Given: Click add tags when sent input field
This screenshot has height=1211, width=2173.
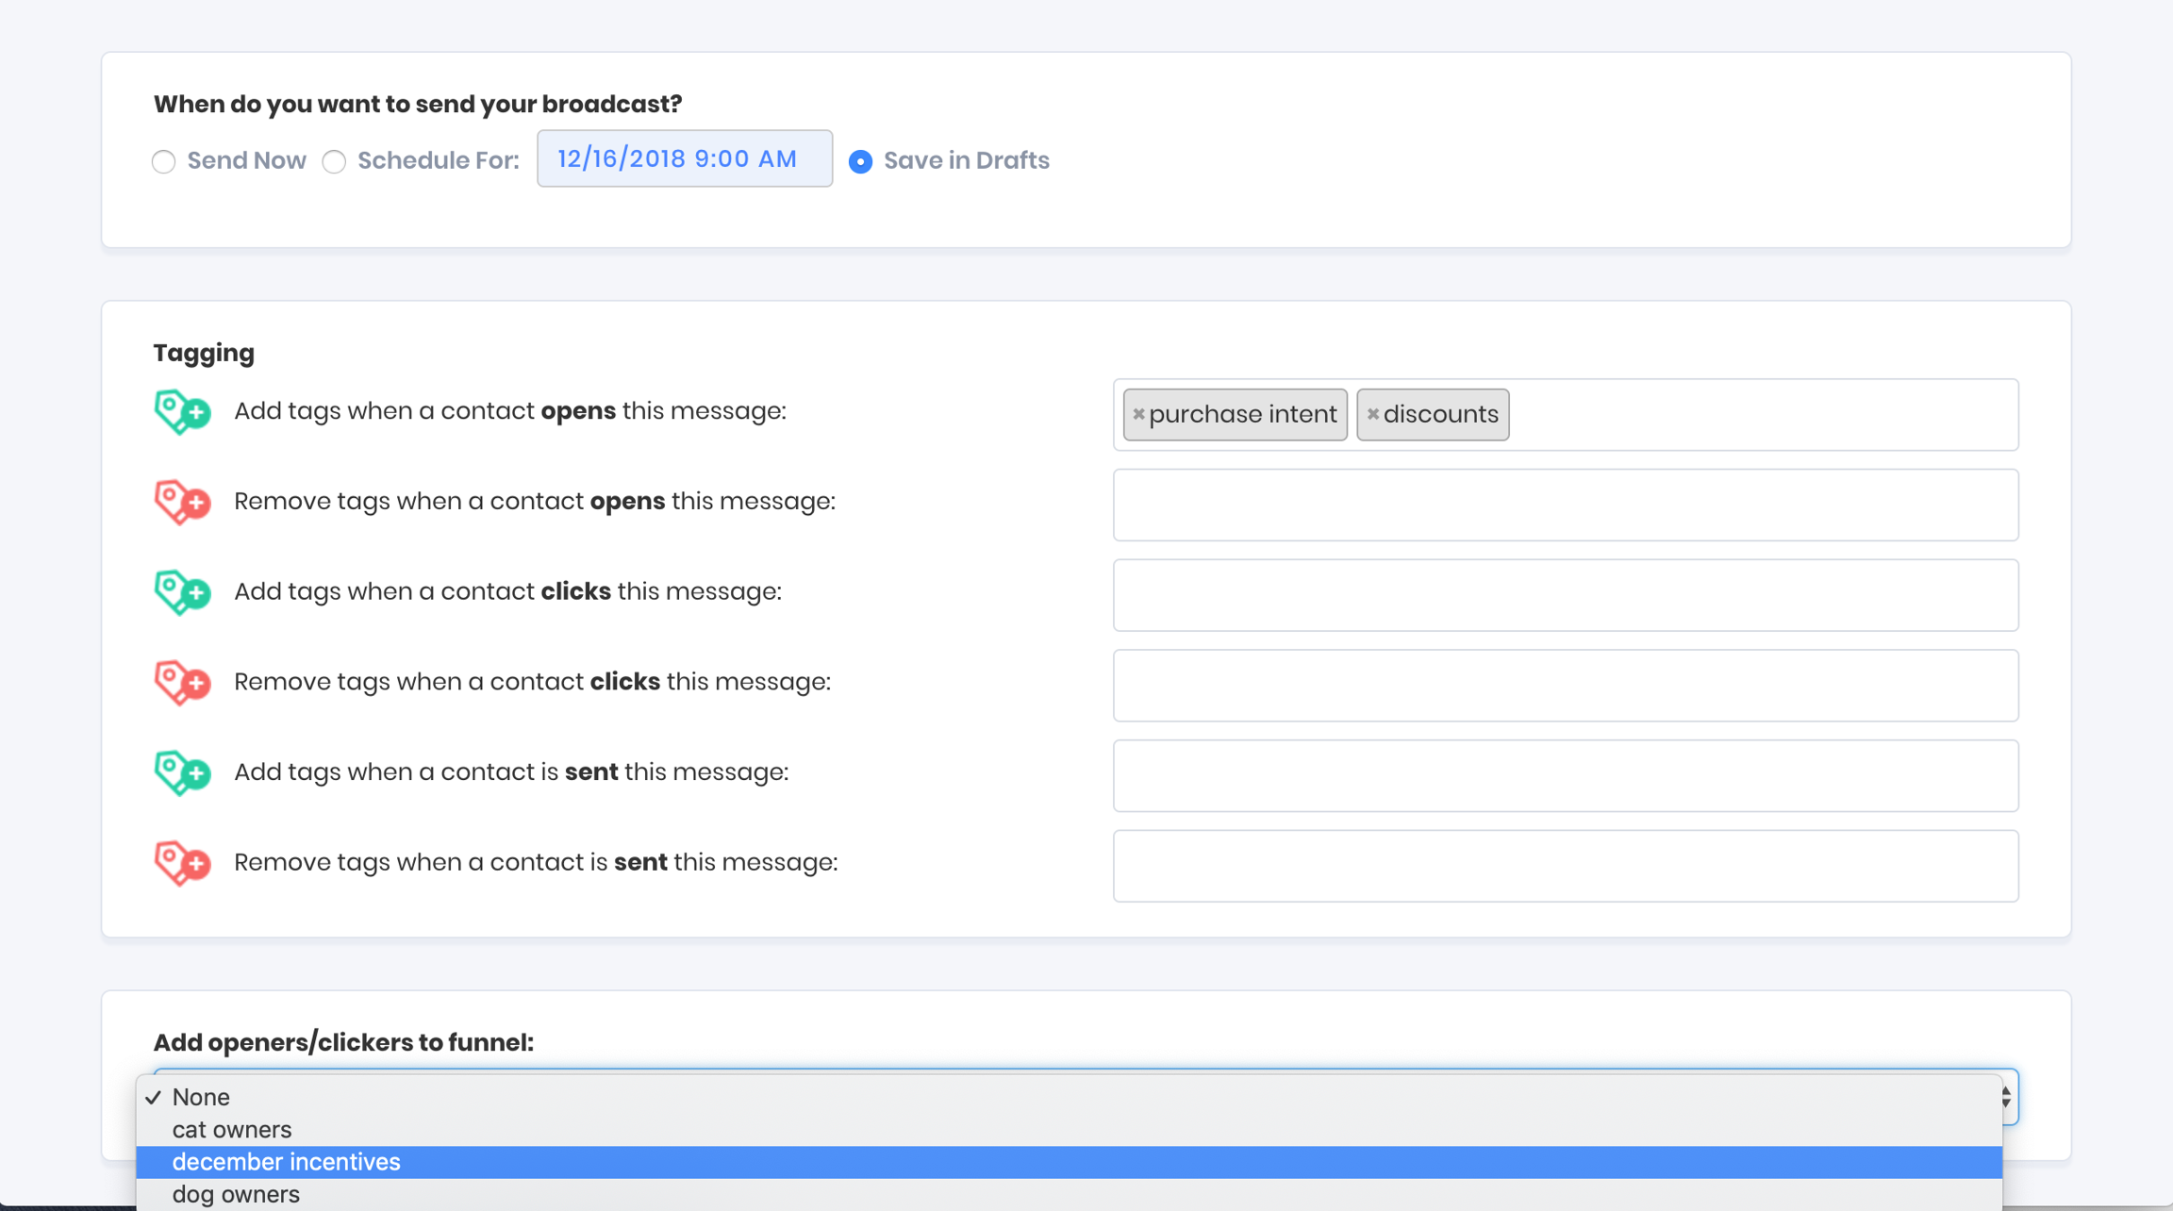Looking at the screenshot, I should [1565, 775].
